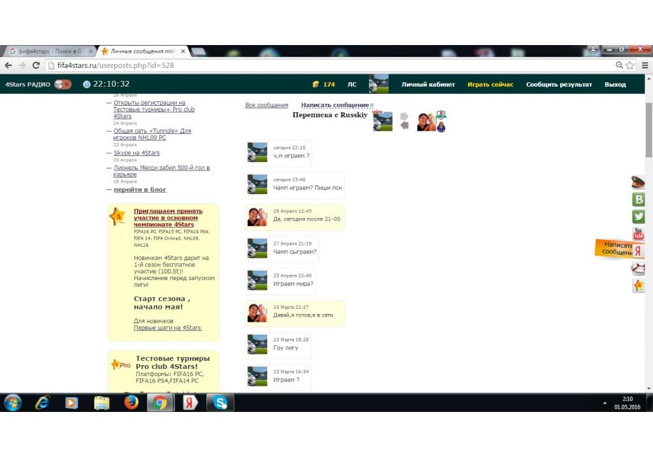
Task: Click the message 'Чамп играем? Пиши псн'
Action: 308,188
